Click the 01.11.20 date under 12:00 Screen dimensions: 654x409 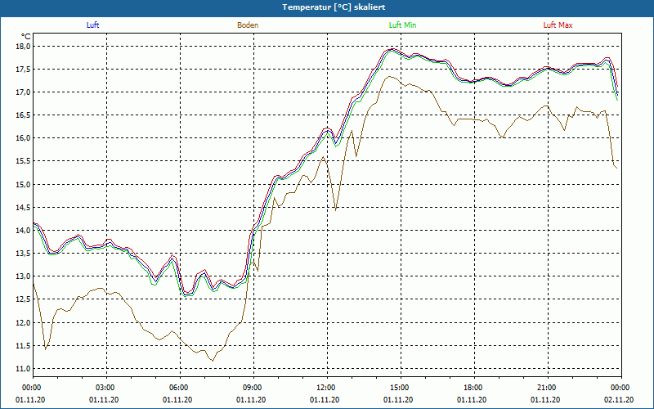325,400
